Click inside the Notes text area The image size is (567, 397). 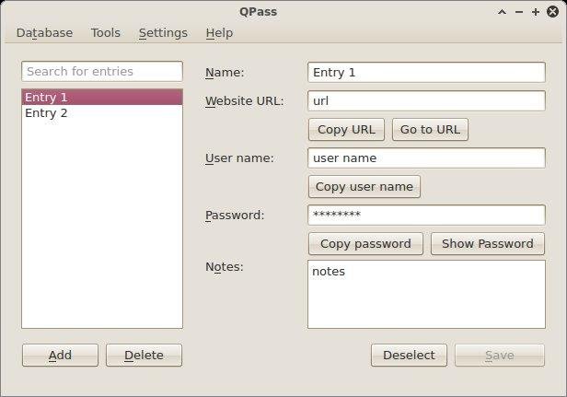426,294
